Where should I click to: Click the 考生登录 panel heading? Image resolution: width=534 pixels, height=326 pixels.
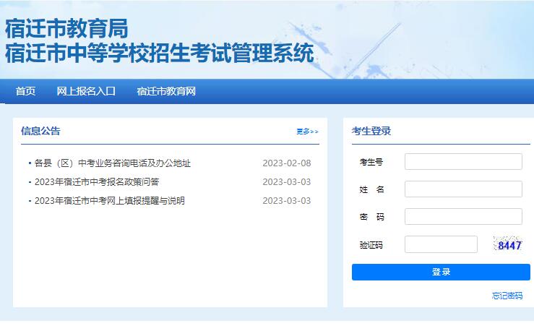(371, 131)
